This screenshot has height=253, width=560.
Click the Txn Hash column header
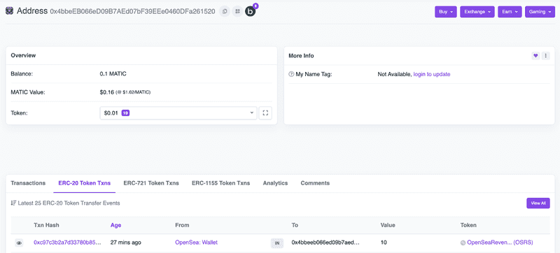[x=46, y=225]
